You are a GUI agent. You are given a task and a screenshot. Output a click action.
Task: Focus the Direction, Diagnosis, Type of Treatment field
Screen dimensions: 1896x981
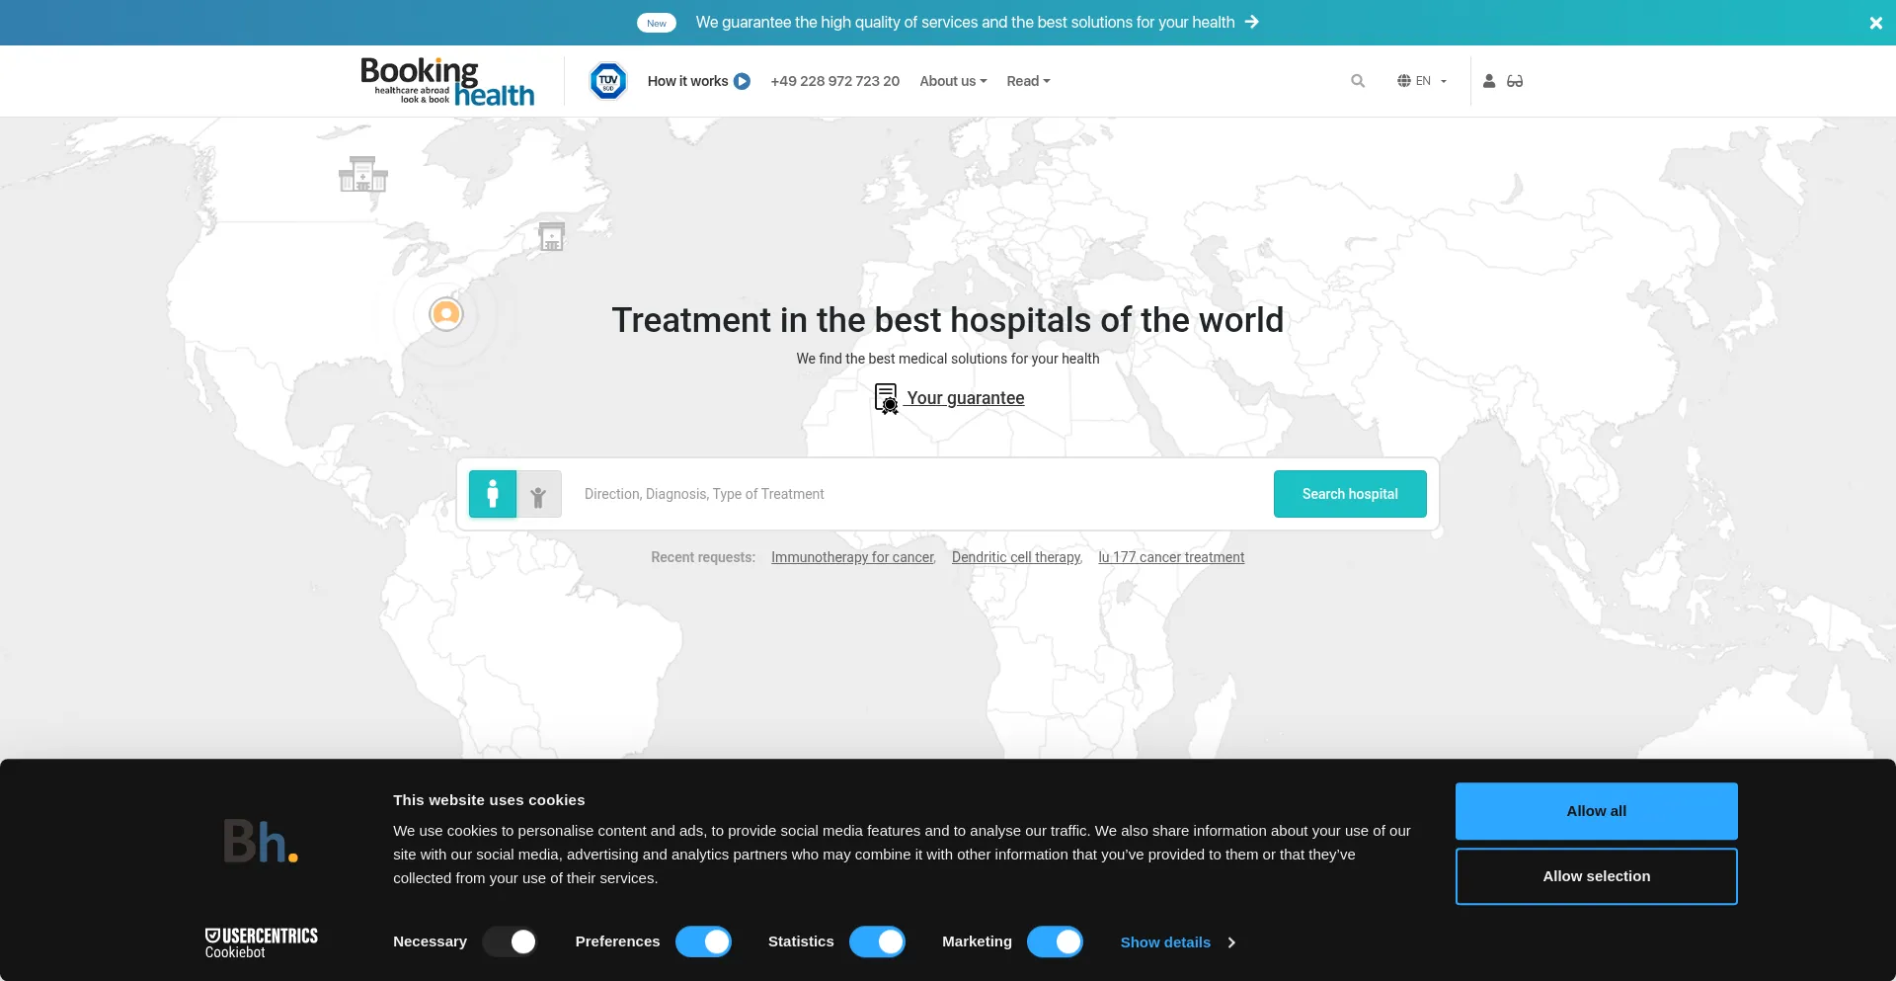pyautogui.click(x=918, y=494)
